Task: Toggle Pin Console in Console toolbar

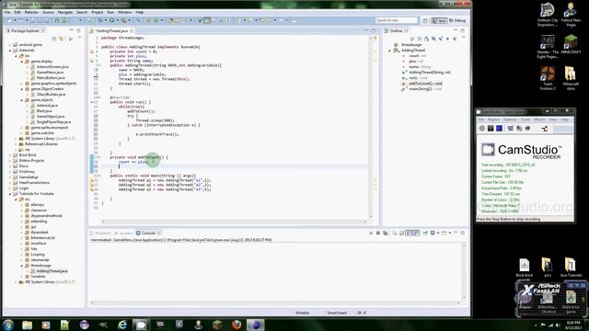Action: [425, 233]
